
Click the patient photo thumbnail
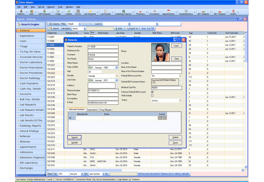pos(160,52)
